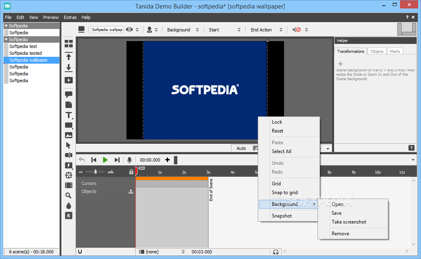Image resolution: width=421 pixels, height=259 pixels.
Task: Click the upload icon on Objects row
Action: [131, 191]
